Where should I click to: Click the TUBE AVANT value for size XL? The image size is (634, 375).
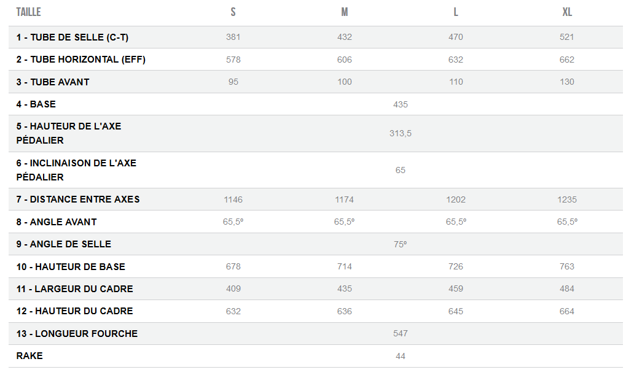tap(567, 82)
